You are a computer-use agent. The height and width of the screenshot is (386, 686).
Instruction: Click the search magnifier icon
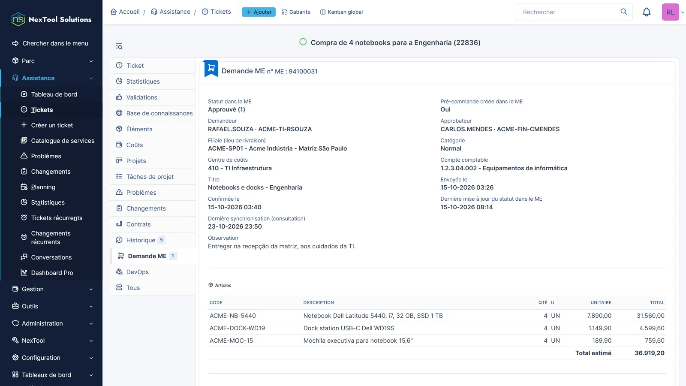click(x=624, y=12)
